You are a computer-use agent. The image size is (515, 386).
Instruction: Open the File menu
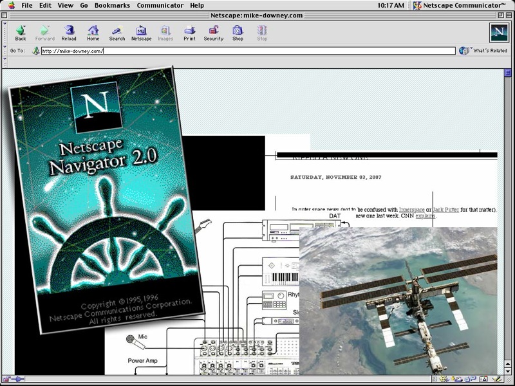pos(27,5)
